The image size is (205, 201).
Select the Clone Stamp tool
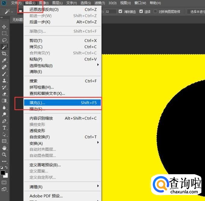(4, 80)
